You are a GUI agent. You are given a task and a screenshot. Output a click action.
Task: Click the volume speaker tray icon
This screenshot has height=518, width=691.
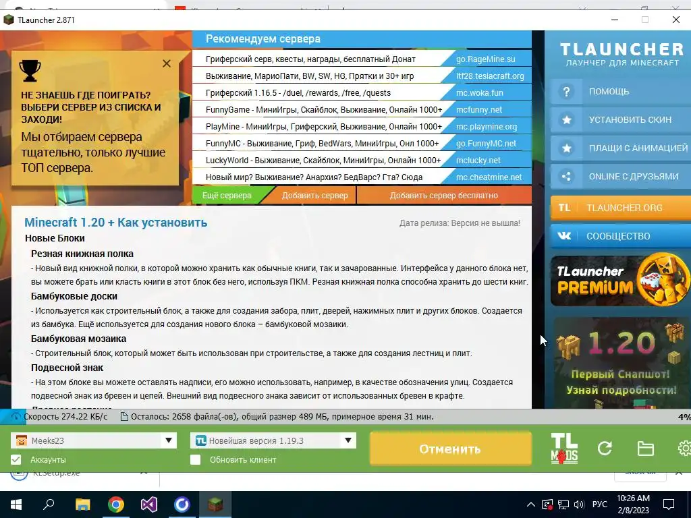pyautogui.click(x=579, y=505)
